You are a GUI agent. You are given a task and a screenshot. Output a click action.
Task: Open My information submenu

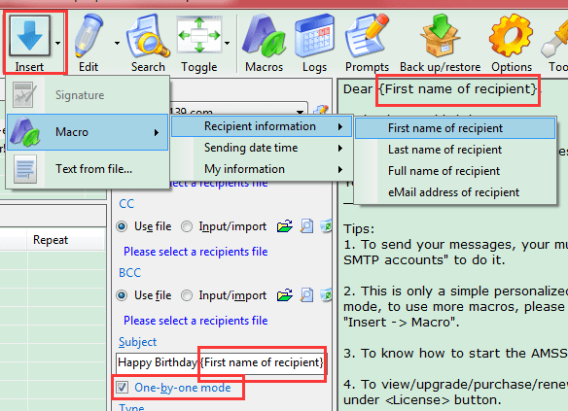click(262, 169)
